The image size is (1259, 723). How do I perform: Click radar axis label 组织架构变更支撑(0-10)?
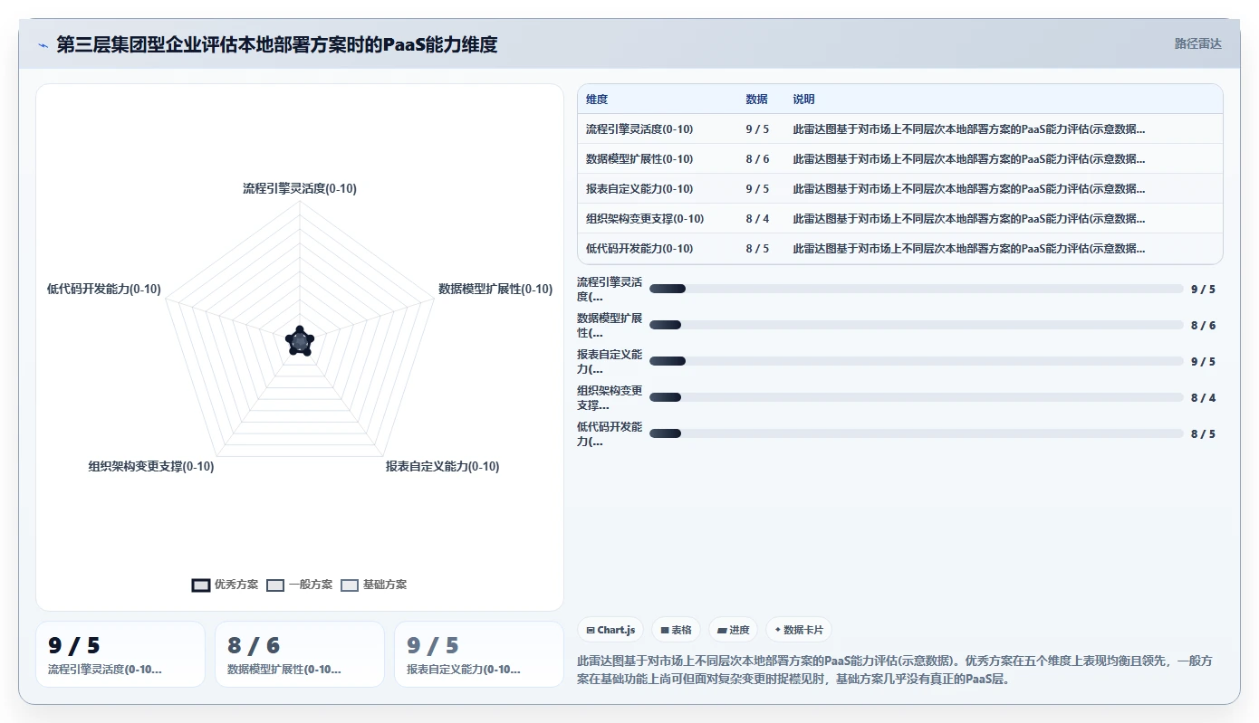[x=151, y=467]
